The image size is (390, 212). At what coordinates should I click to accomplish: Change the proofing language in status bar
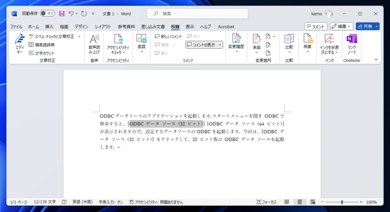point(83,202)
